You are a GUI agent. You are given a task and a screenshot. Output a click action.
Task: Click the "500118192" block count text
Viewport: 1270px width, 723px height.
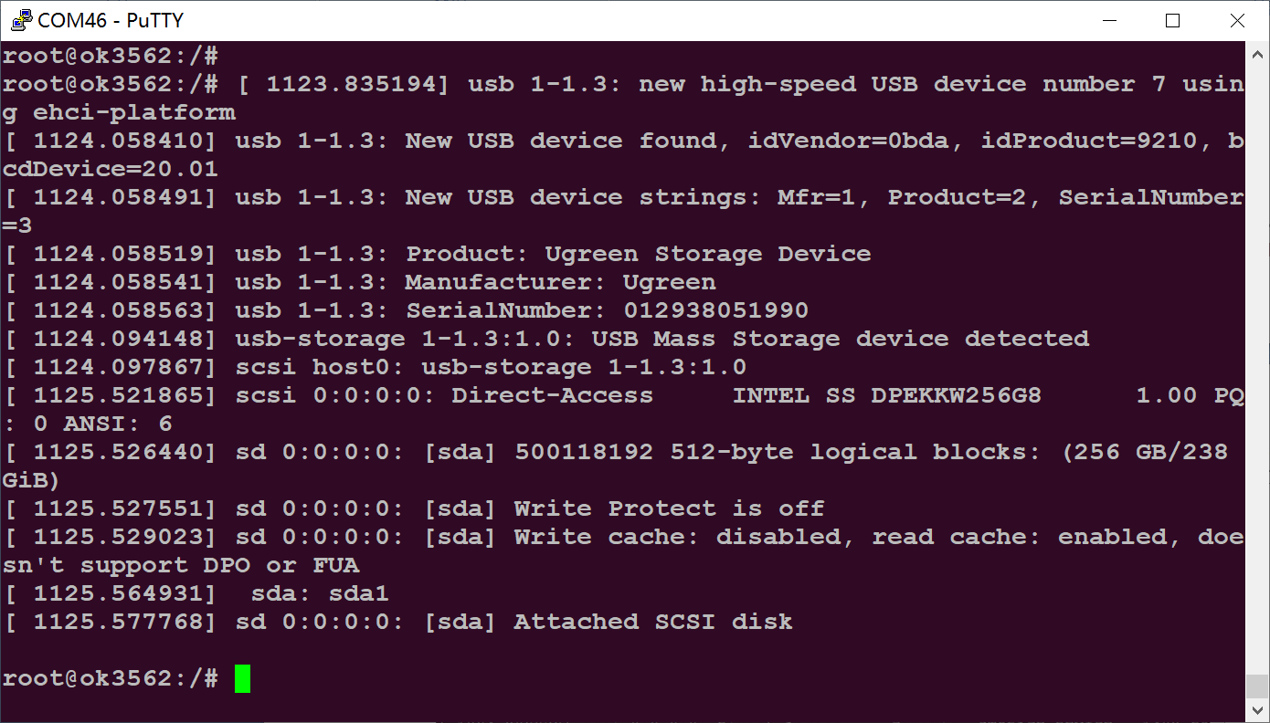[x=584, y=452]
